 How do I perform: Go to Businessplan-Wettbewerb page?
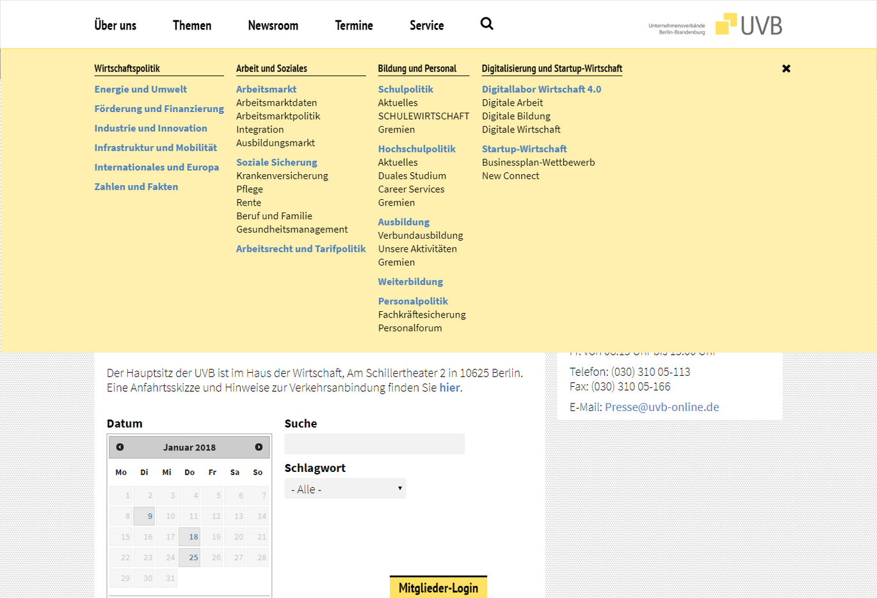click(538, 162)
